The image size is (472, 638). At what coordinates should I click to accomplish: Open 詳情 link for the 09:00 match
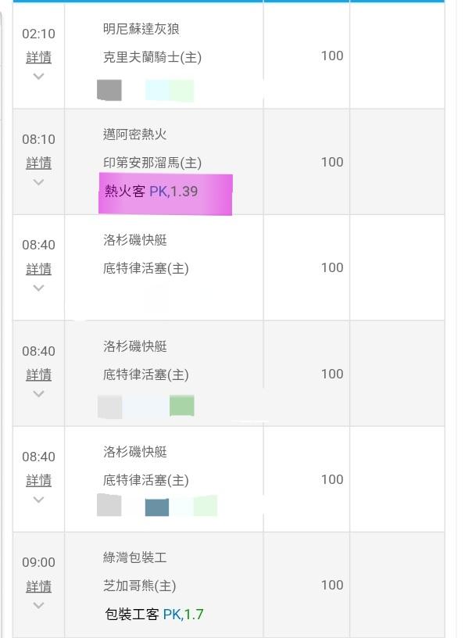point(38,586)
